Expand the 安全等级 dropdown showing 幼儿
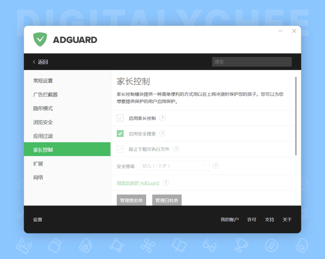Viewport: 325px width, 259px height. tap(175, 166)
